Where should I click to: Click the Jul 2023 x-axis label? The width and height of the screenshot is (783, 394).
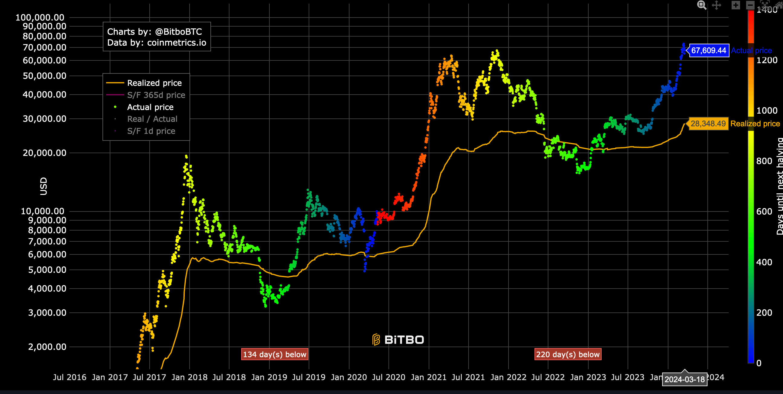point(628,377)
